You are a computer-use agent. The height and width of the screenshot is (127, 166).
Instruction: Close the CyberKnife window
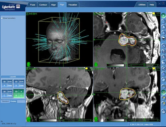click(x=163, y=3)
